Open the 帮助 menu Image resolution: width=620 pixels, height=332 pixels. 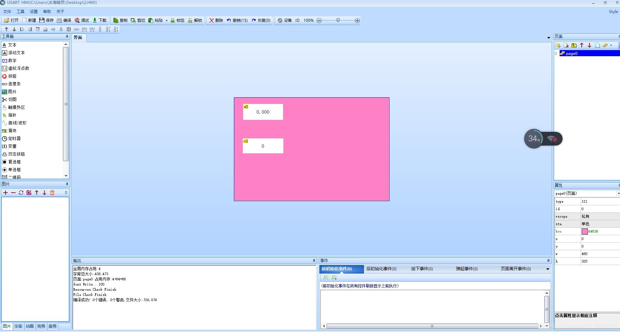pyautogui.click(x=47, y=11)
